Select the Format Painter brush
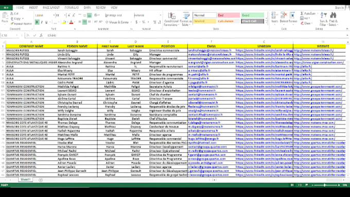This screenshot has height=197, width=350. pyautogui.click(x=12, y=24)
